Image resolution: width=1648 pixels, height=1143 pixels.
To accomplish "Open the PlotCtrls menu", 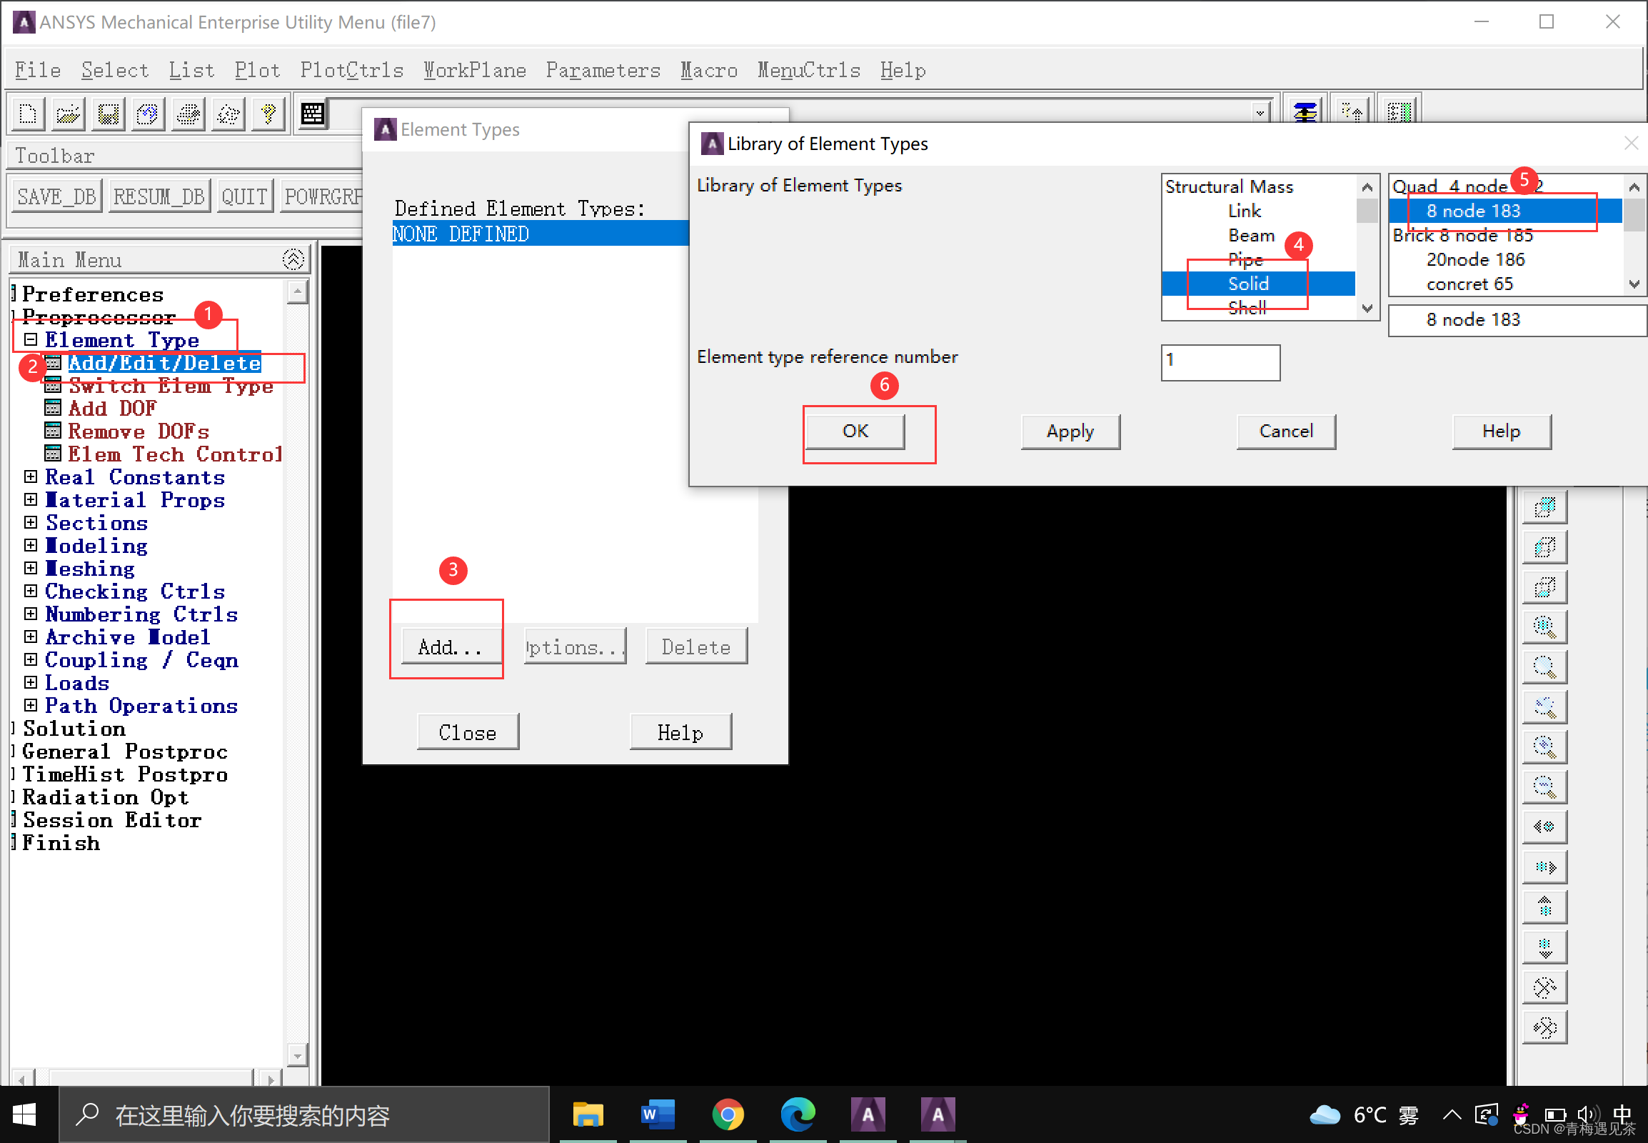I will (351, 70).
